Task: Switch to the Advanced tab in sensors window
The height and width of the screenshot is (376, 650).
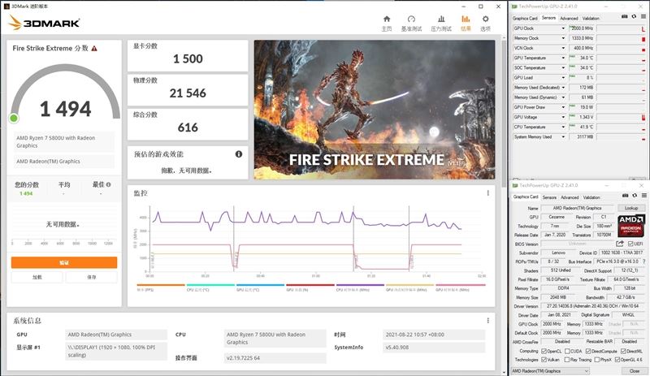Action: pos(569,17)
